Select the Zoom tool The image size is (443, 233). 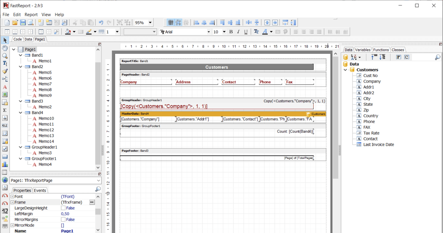click(x=4, y=55)
